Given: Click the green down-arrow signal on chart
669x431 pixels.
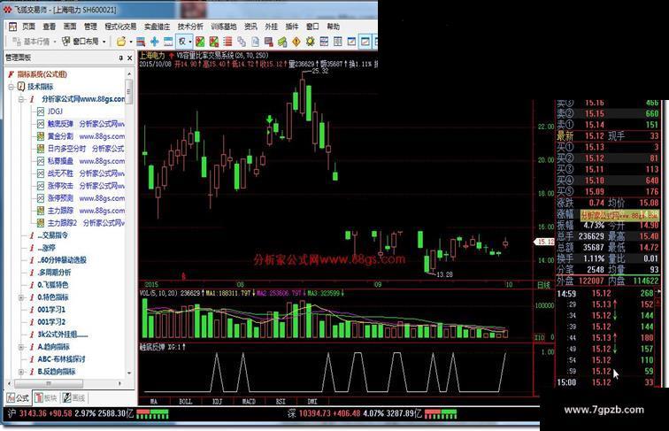Looking at the screenshot, I should (269, 119).
